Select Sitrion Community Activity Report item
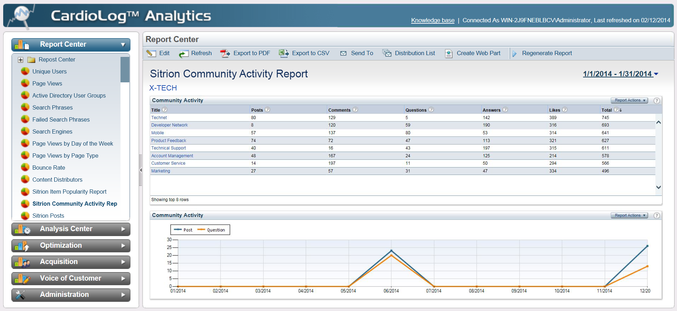The height and width of the screenshot is (311, 677). click(75, 204)
